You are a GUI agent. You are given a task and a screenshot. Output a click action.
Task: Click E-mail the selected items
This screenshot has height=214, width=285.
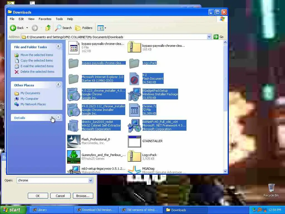pyautogui.click(x=37, y=66)
